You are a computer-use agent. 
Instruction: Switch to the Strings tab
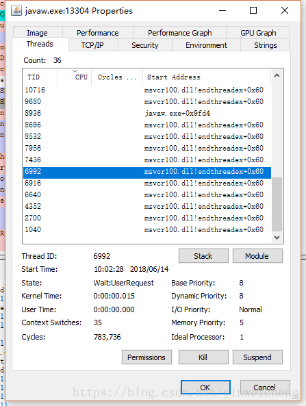pos(265,45)
